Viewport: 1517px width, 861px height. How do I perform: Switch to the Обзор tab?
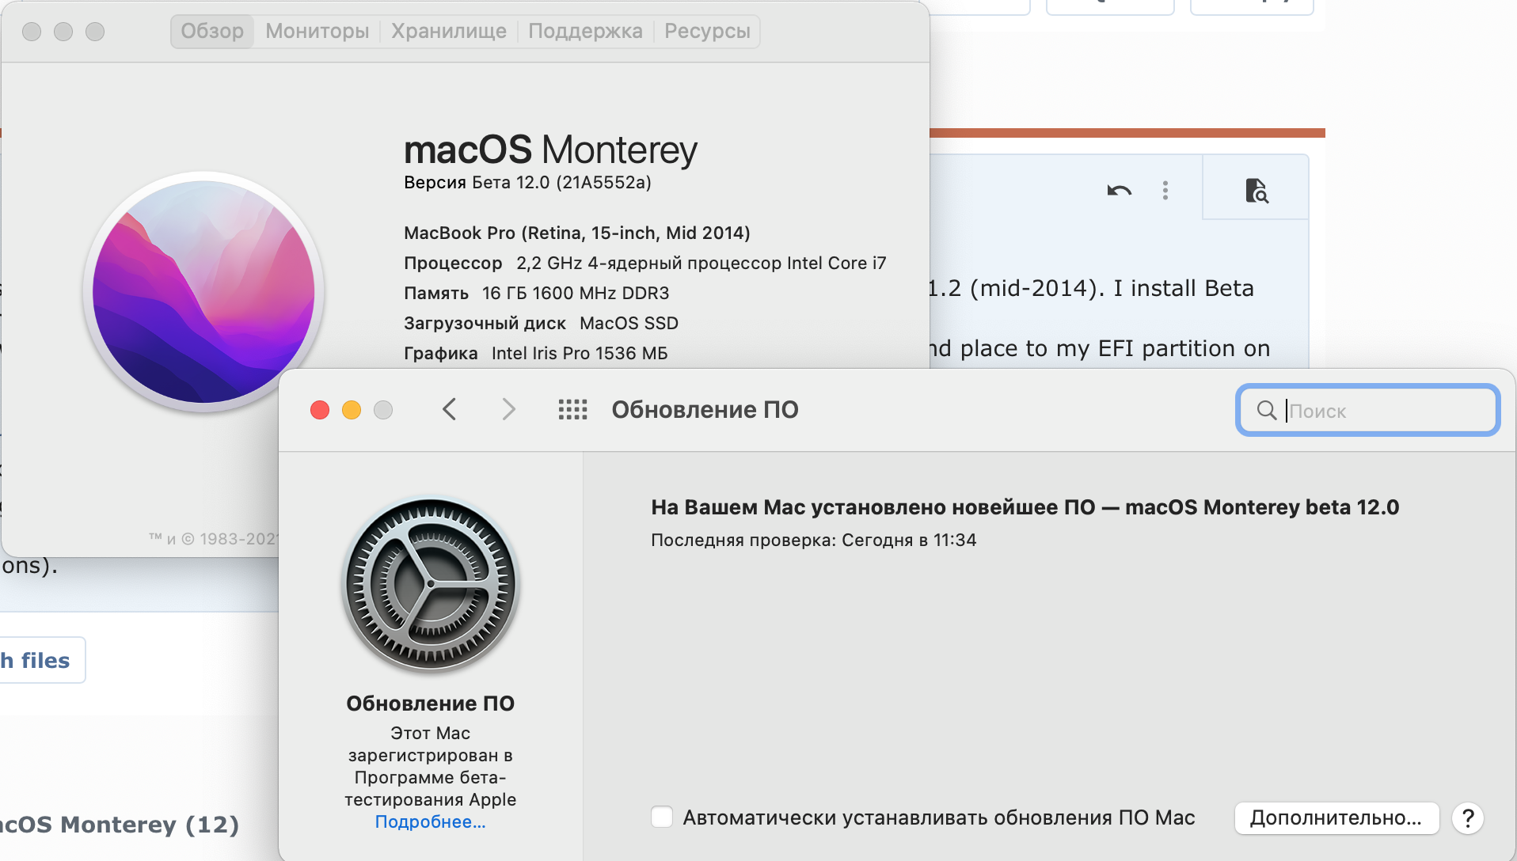pyautogui.click(x=212, y=31)
